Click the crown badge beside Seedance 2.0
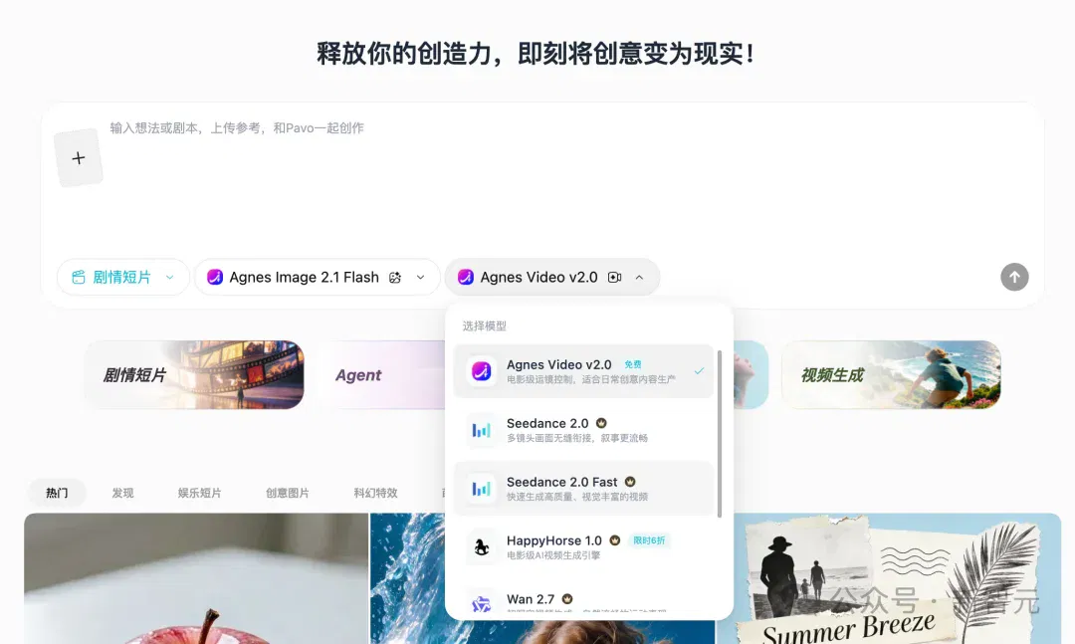Screen dimensions: 1075x644 coord(600,423)
